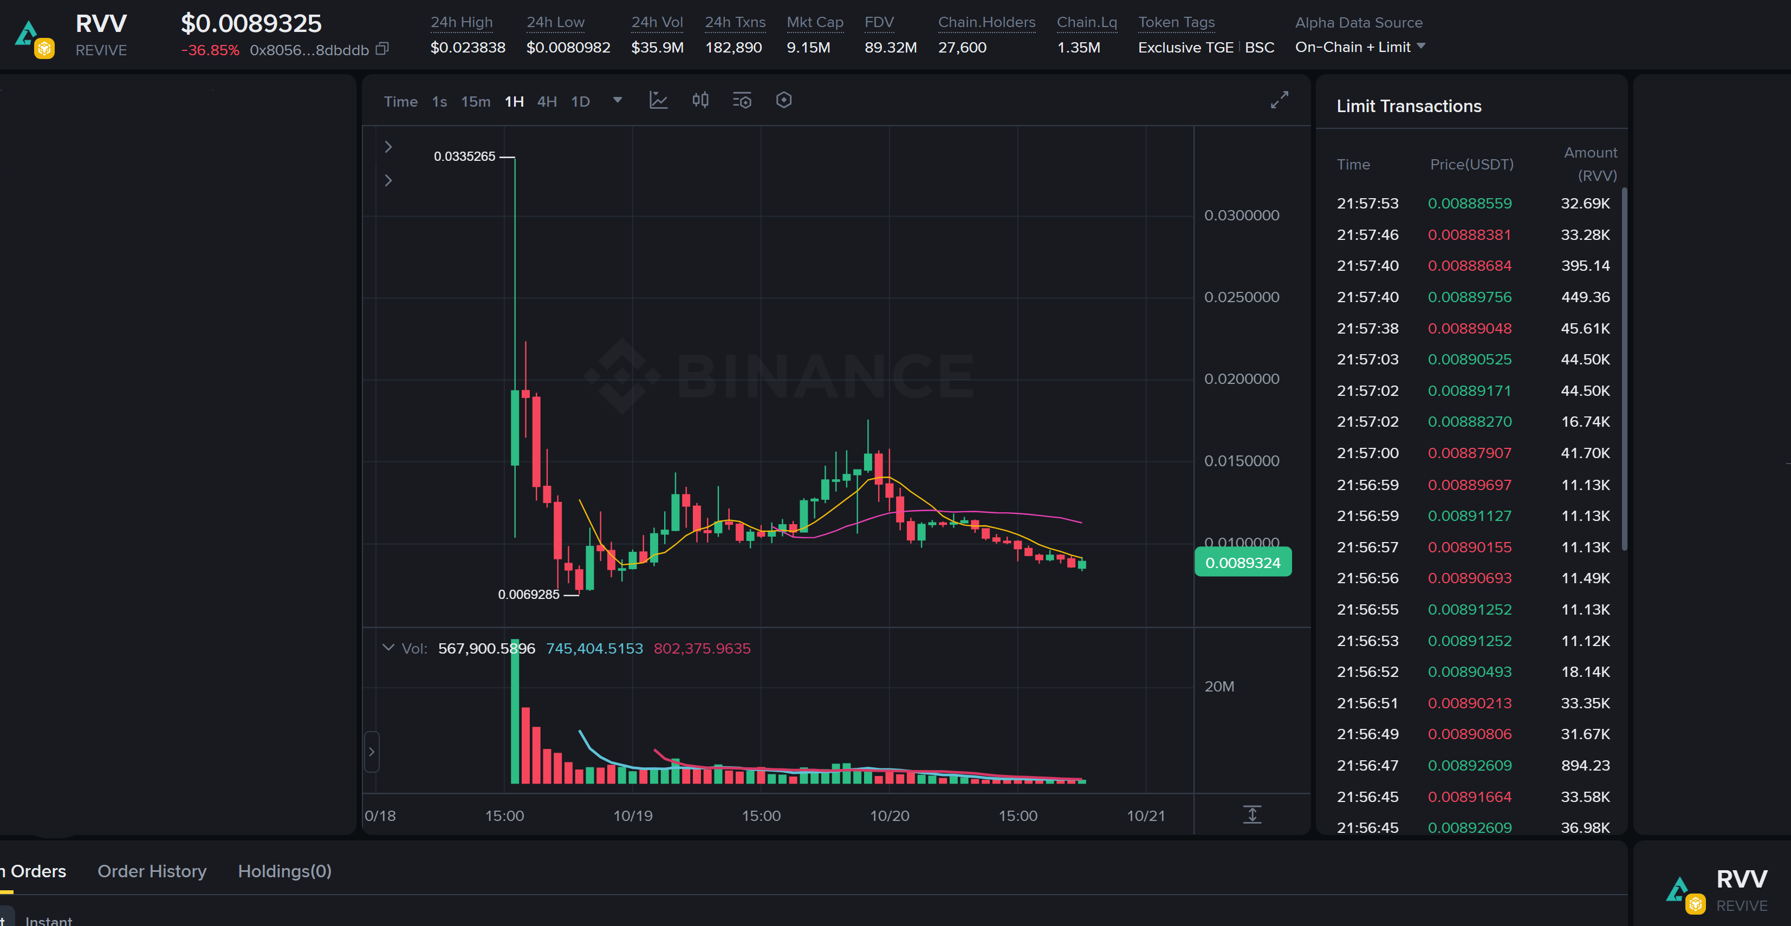The image size is (1791, 926).
Task: Open the hexagon chart settings icon
Action: (x=783, y=101)
